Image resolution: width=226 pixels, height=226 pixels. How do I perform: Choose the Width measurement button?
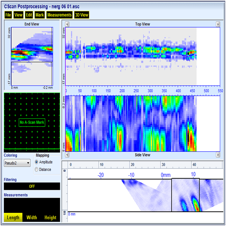point(32,217)
